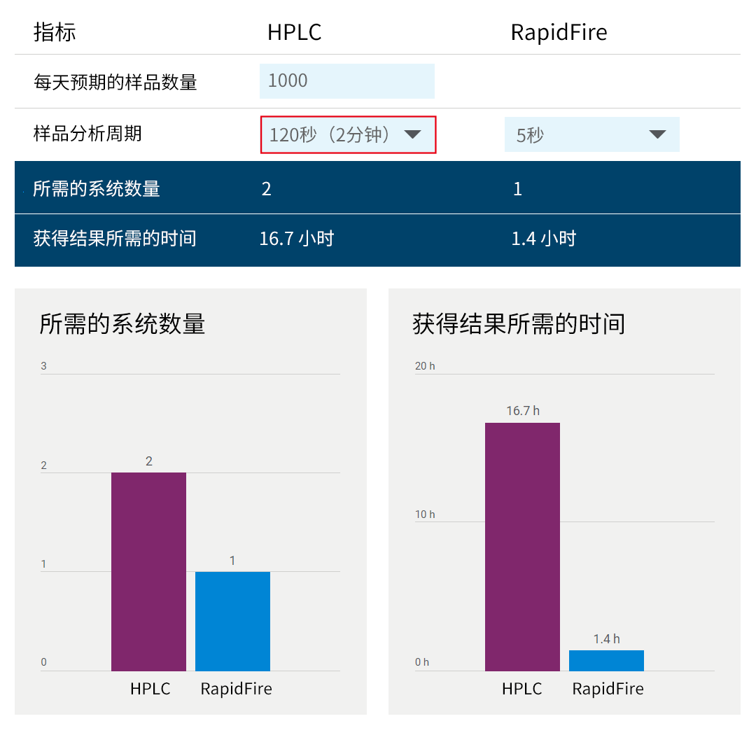Click the 16.7 小时 table value

pyautogui.click(x=297, y=238)
